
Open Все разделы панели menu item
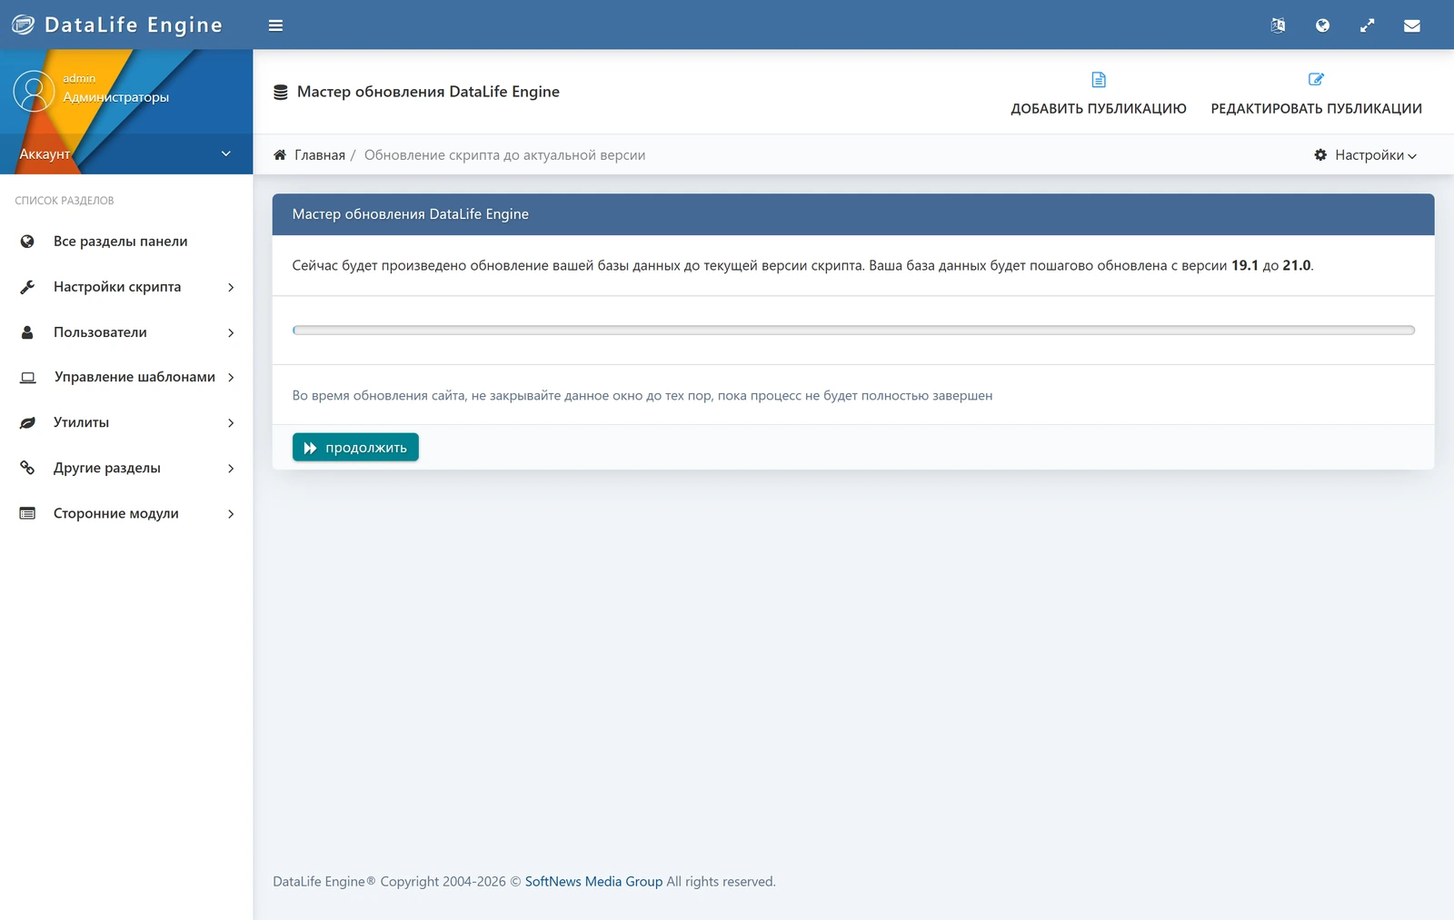pos(126,242)
